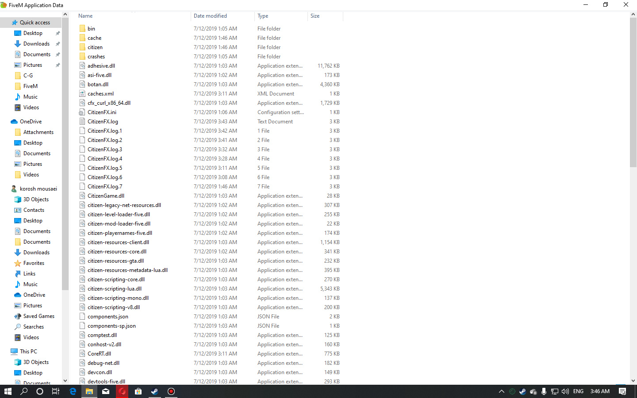Launch Steam from the taskbar

pyautogui.click(x=154, y=391)
